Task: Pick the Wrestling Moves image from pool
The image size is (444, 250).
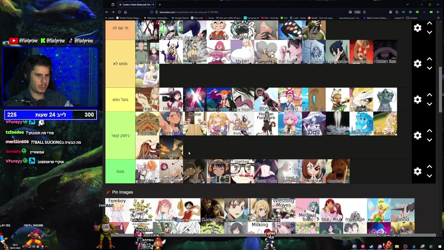Action: 283,210
